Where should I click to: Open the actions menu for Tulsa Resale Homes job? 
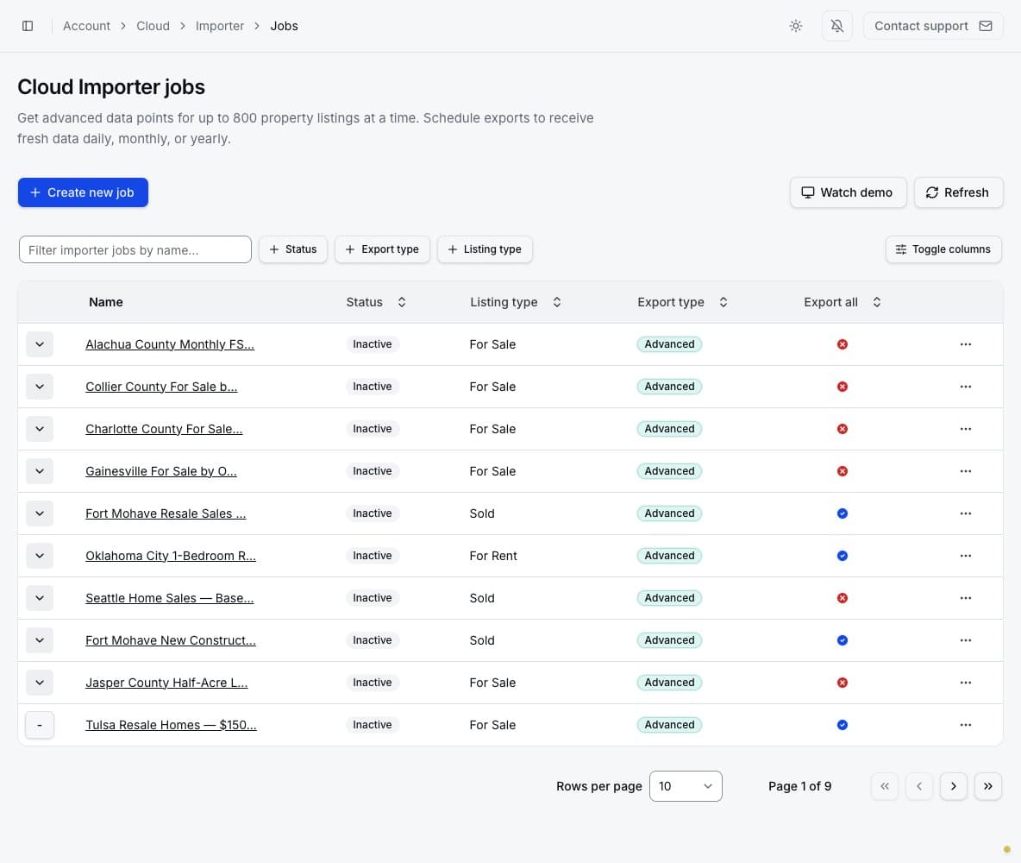(965, 725)
